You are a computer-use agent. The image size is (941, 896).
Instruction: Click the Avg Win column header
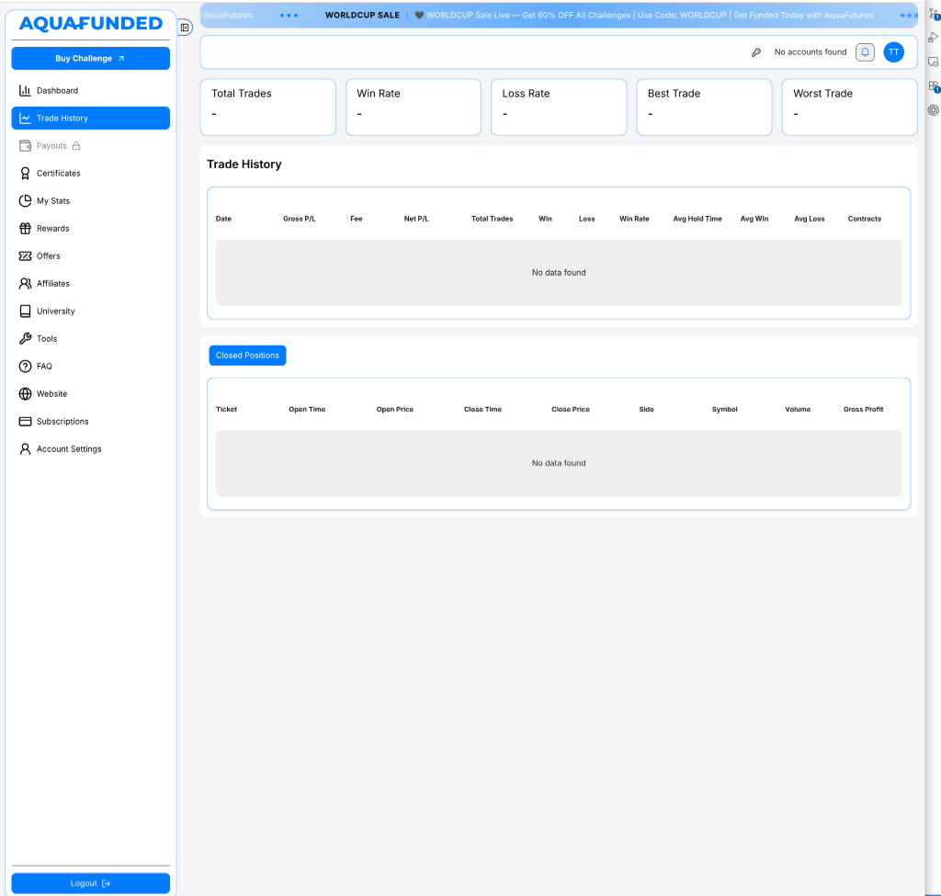(754, 219)
